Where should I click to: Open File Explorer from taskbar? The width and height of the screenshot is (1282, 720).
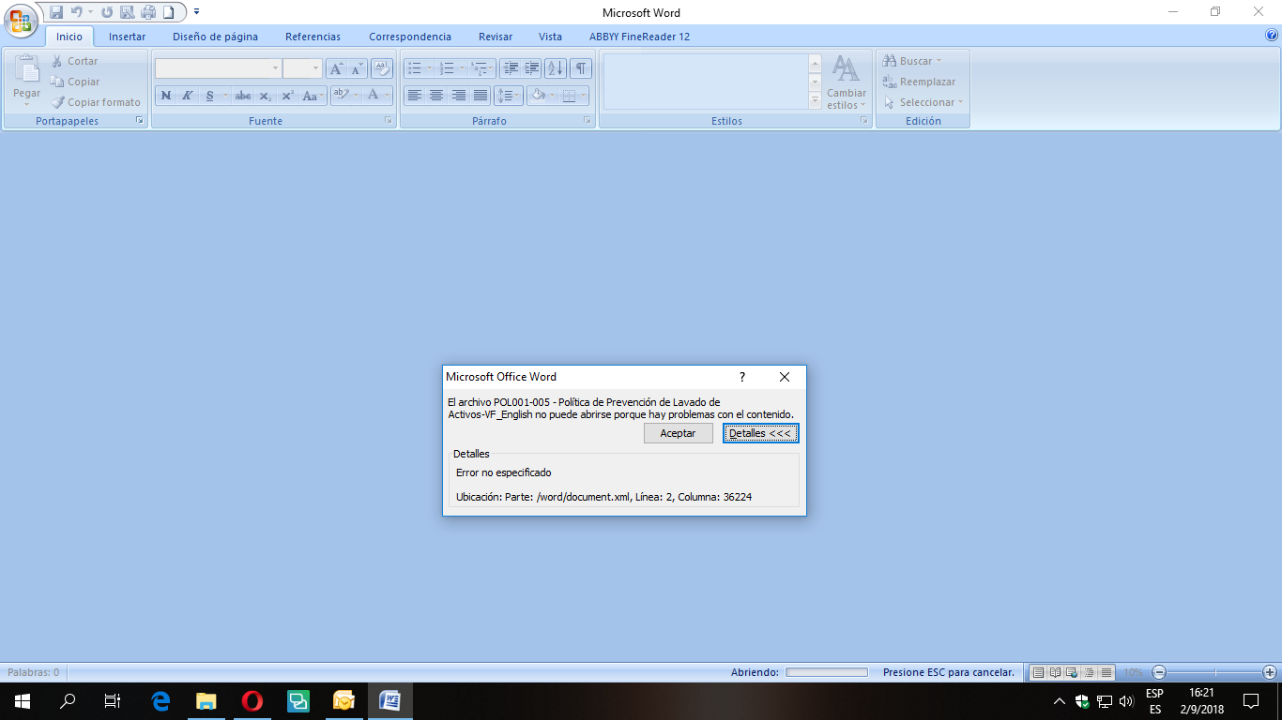coord(206,700)
